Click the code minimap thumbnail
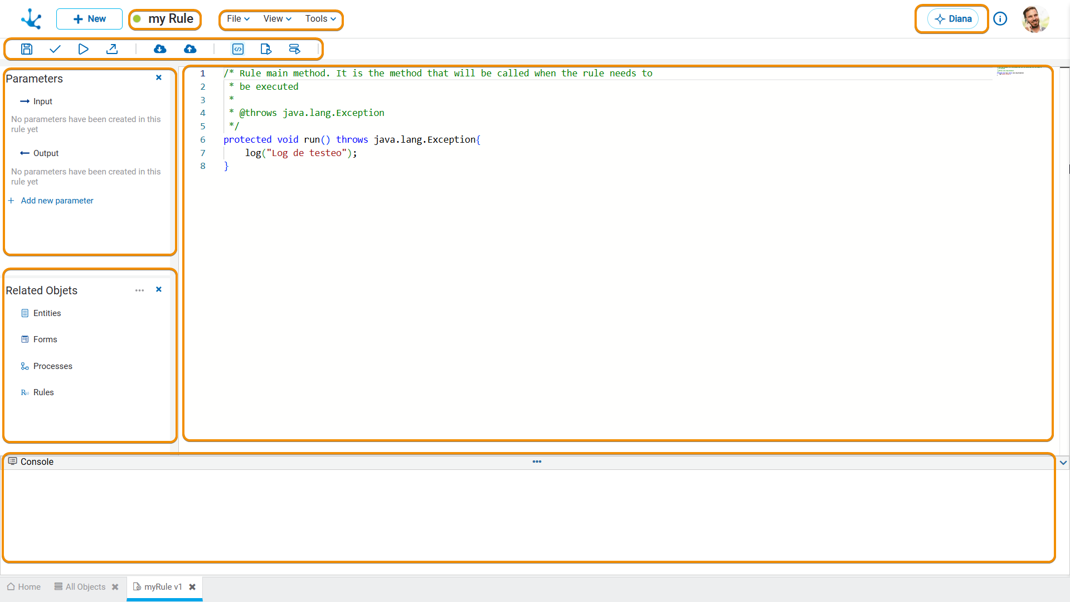The height and width of the screenshot is (602, 1070). [1019, 71]
